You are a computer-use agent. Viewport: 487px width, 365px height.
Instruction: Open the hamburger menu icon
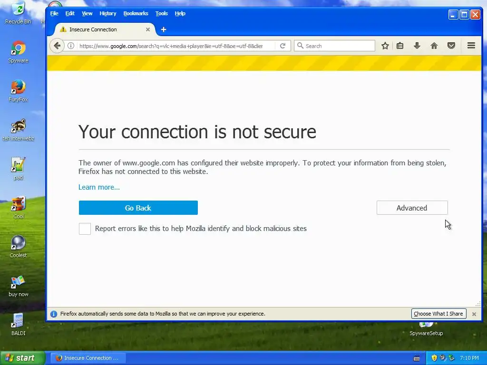(471, 46)
